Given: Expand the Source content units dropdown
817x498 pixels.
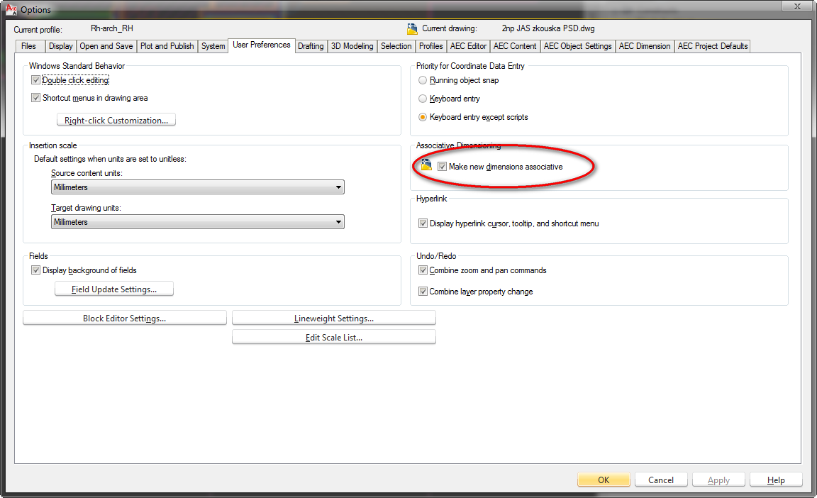Looking at the screenshot, I should coord(338,187).
